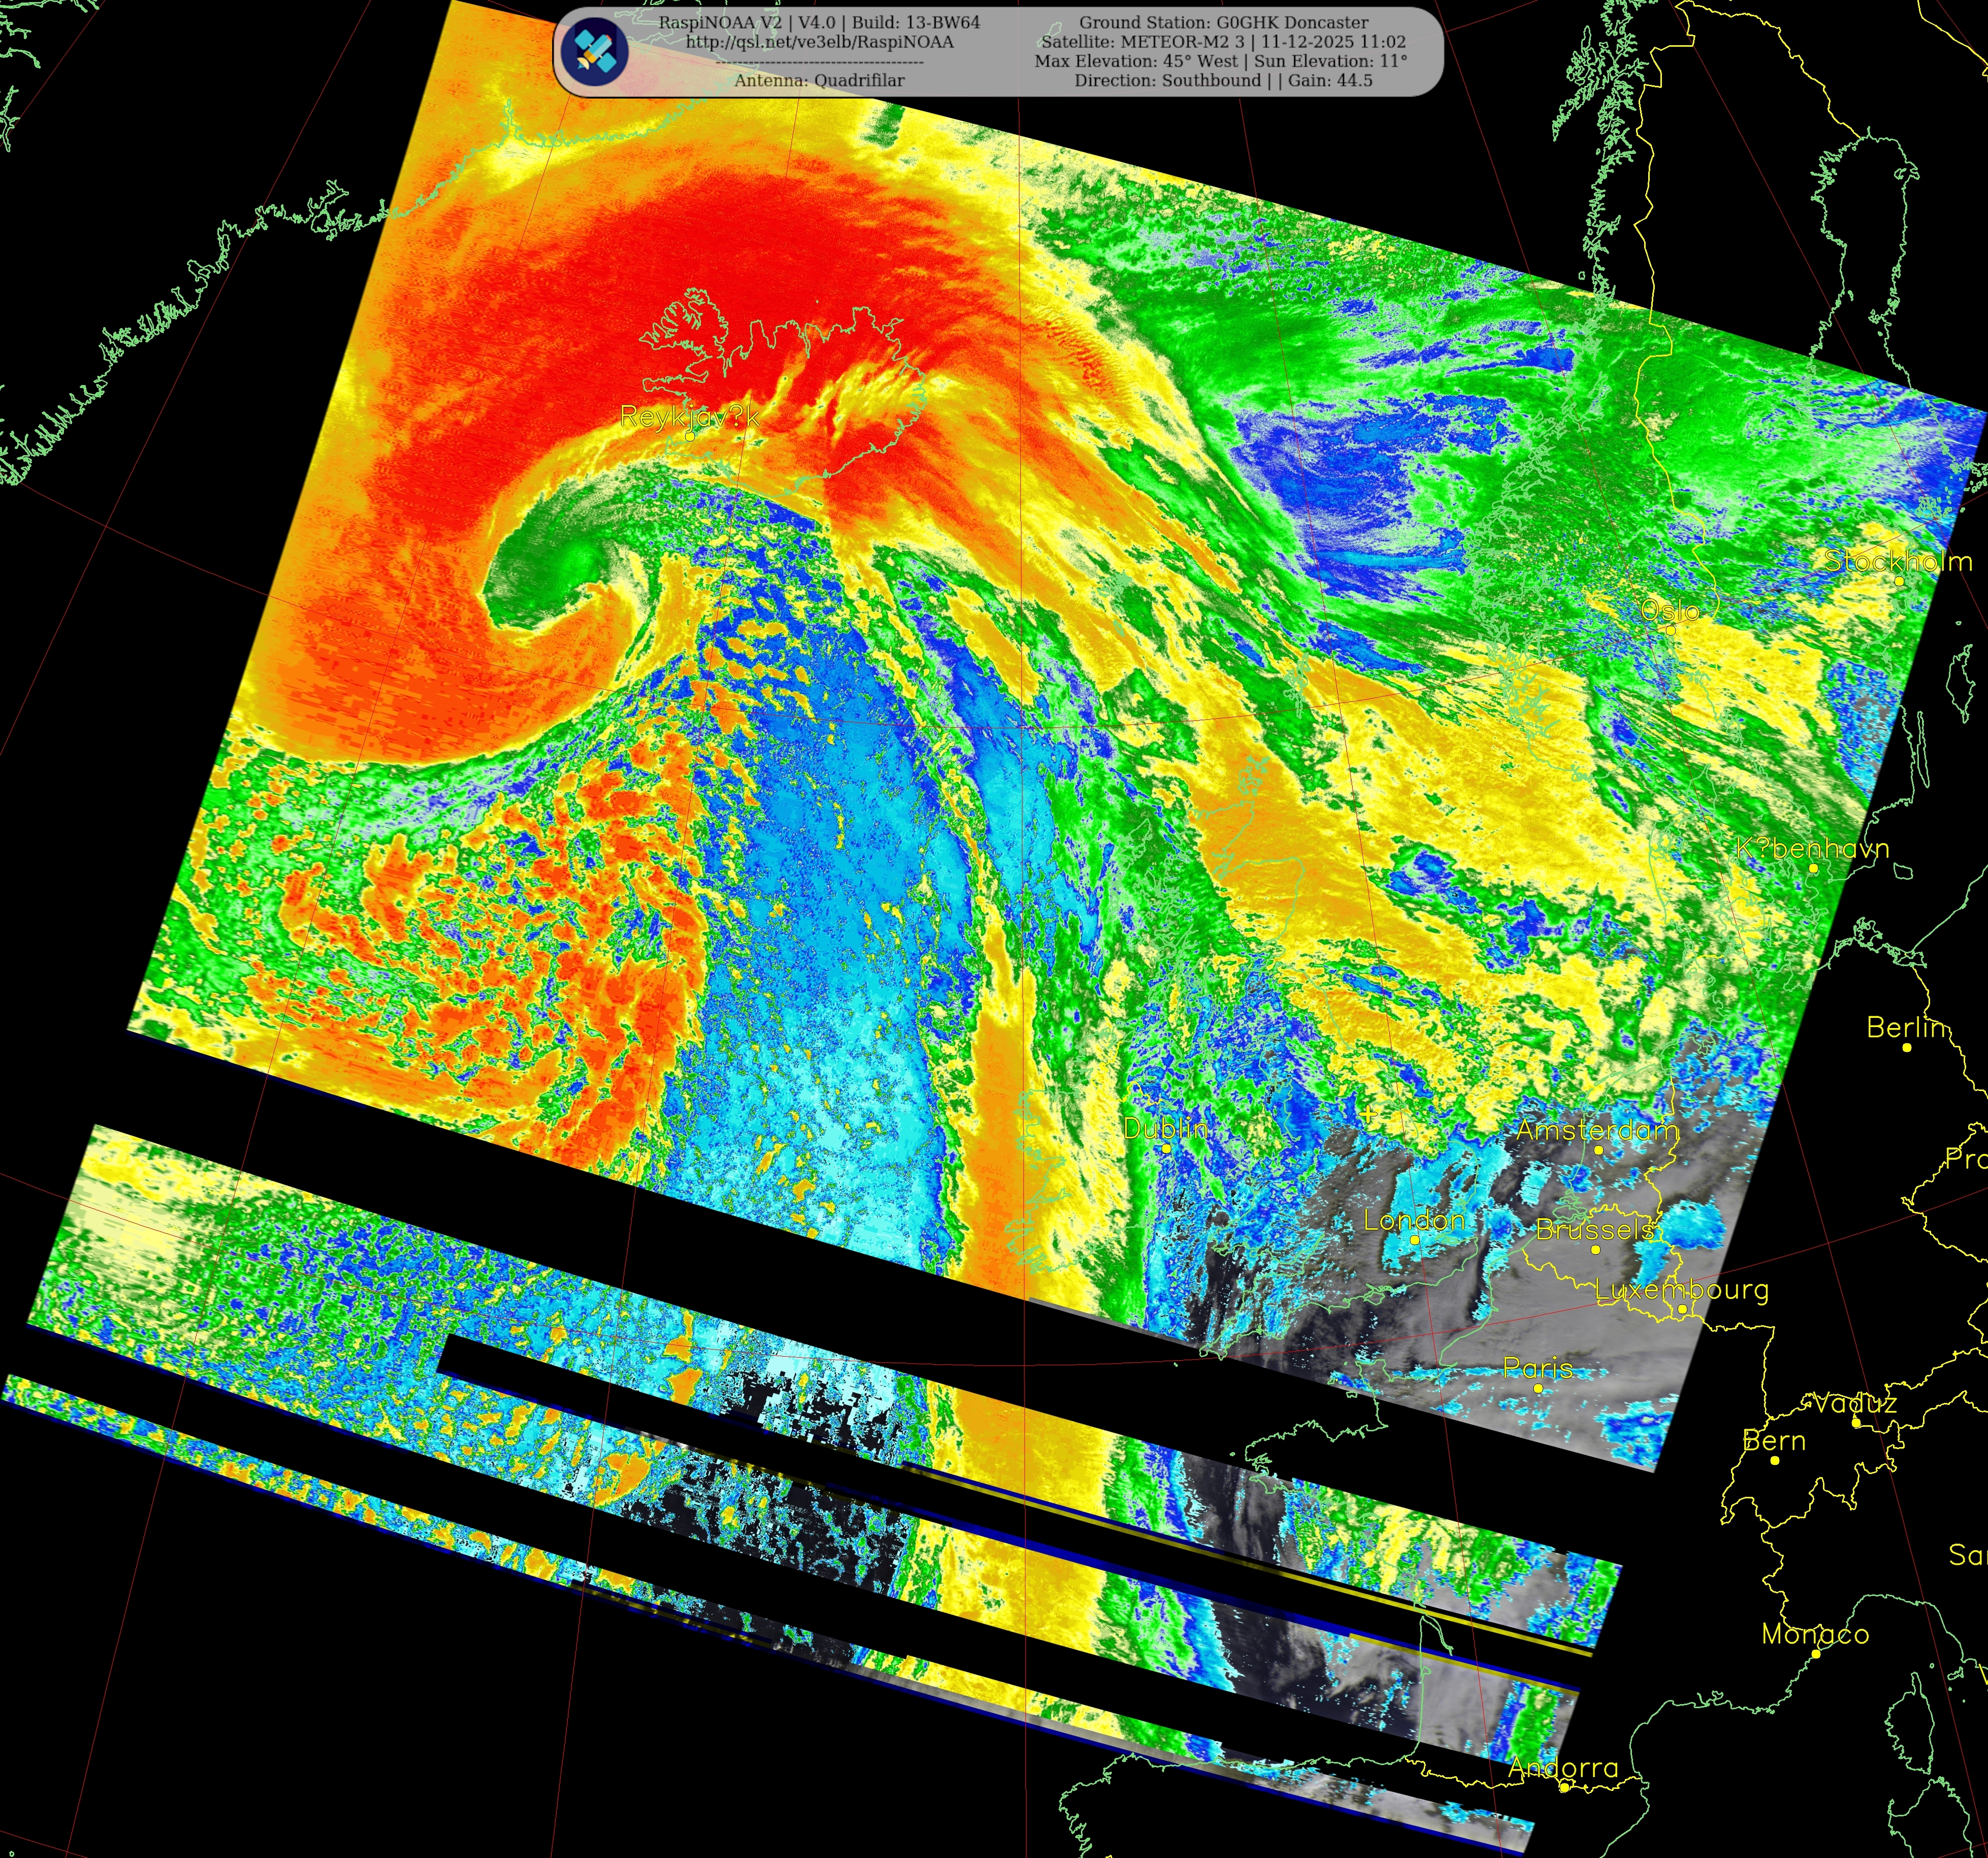Click the Paris city marker dot
This screenshot has width=1988, height=1858.
pos(1538,1388)
